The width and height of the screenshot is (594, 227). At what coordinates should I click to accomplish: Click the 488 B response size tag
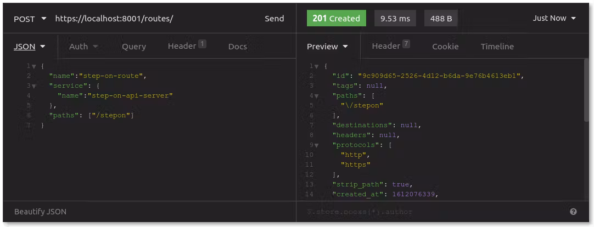pyautogui.click(x=441, y=19)
